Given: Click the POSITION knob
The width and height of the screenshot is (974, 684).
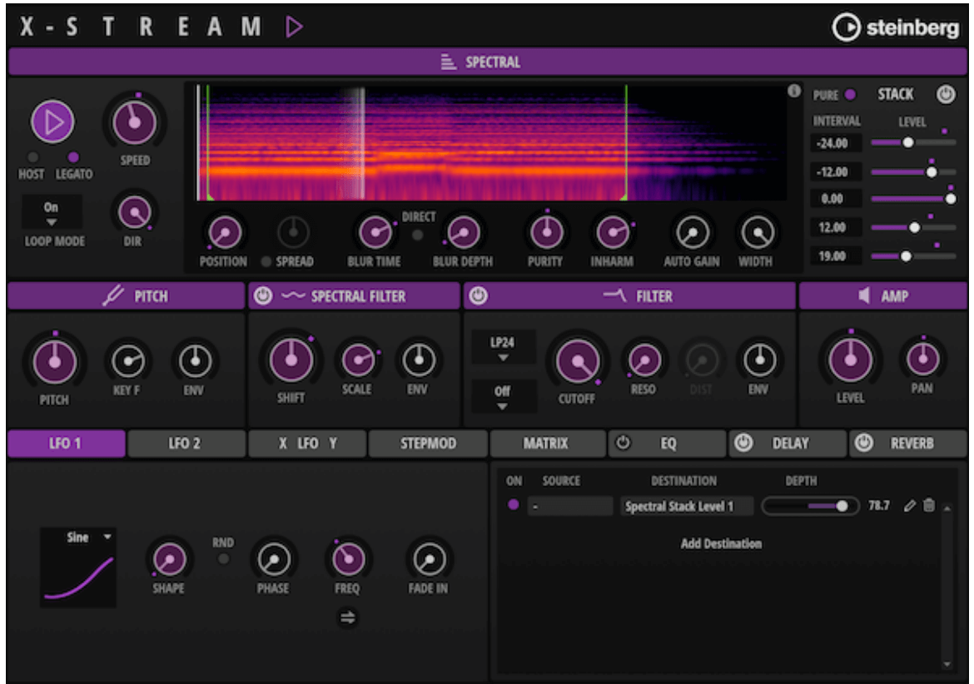Looking at the screenshot, I should pos(224,233).
